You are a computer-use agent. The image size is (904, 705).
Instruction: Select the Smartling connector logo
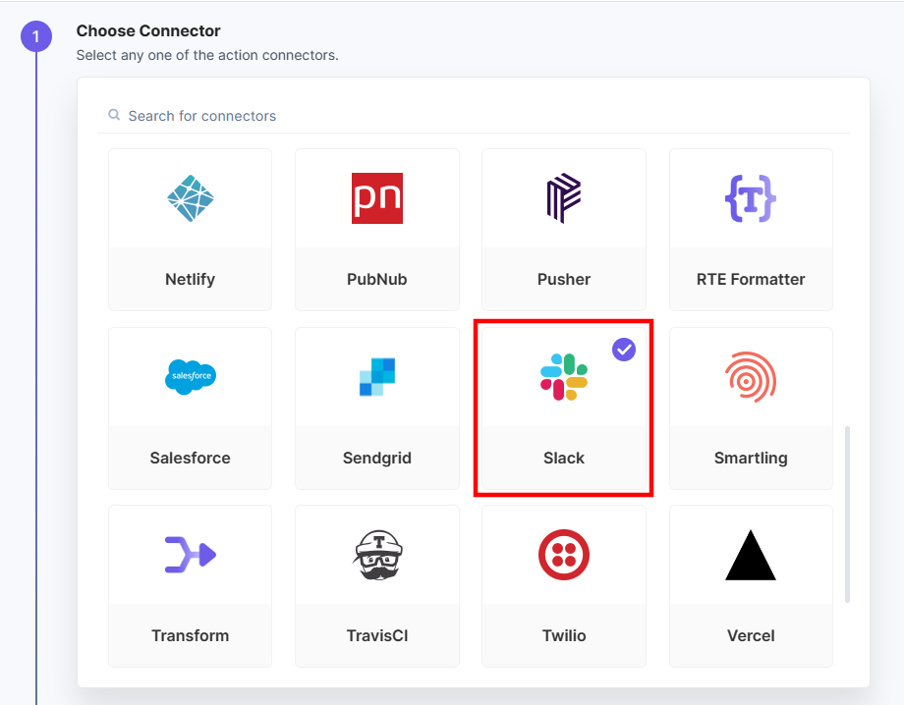tap(751, 377)
